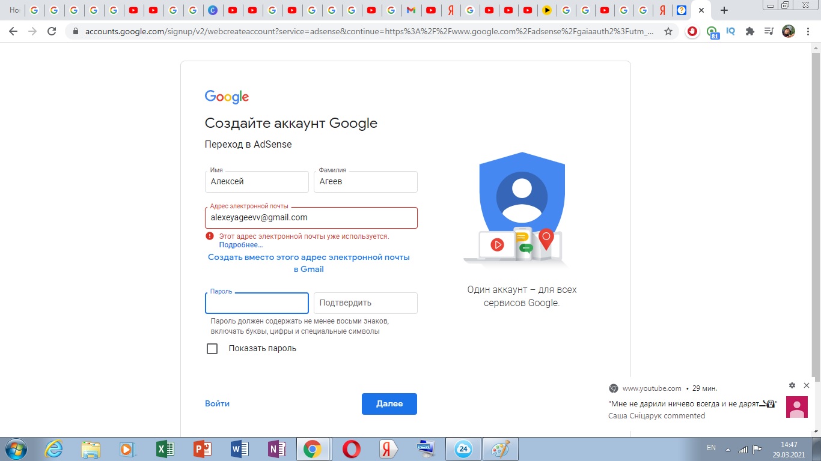This screenshot has height=461, width=821.
Task: Open the Extensions puzzle piece menu
Action: click(x=749, y=31)
